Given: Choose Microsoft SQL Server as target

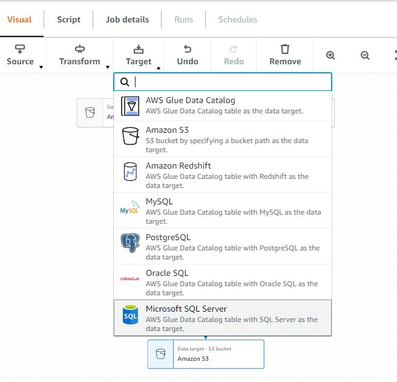Looking at the screenshot, I should click(x=223, y=318).
